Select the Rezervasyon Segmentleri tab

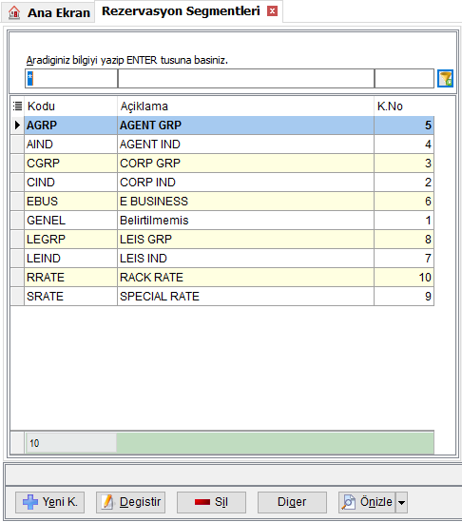pos(181,11)
